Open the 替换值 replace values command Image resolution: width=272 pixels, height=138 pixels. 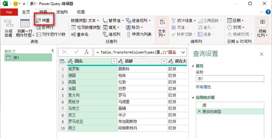pyautogui.click(x=113, y=21)
